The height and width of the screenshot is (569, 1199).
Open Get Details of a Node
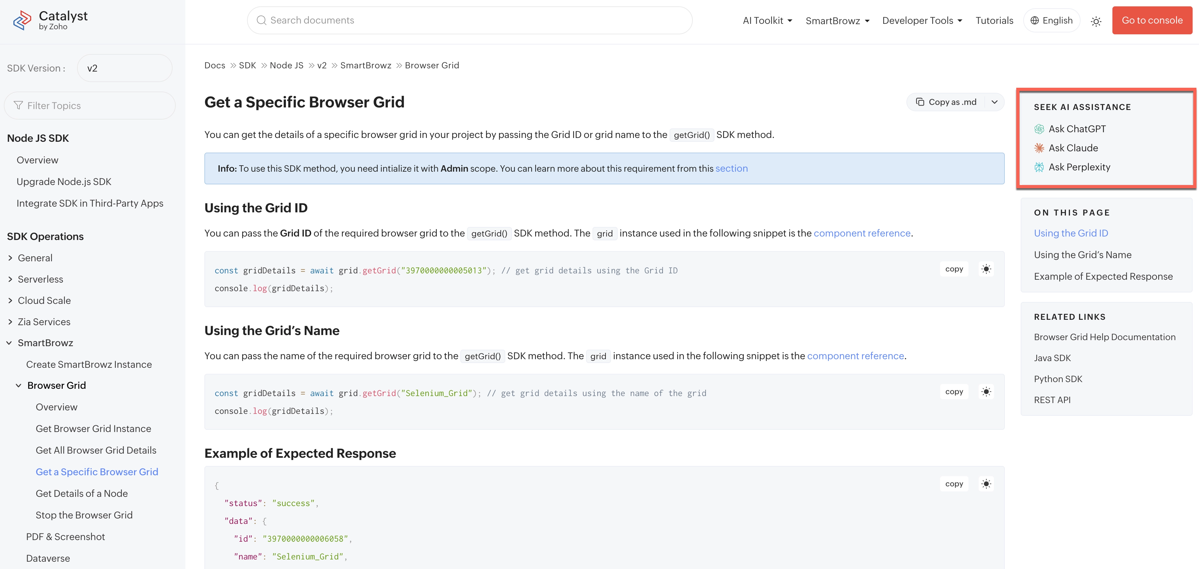[x=82, y=493]
